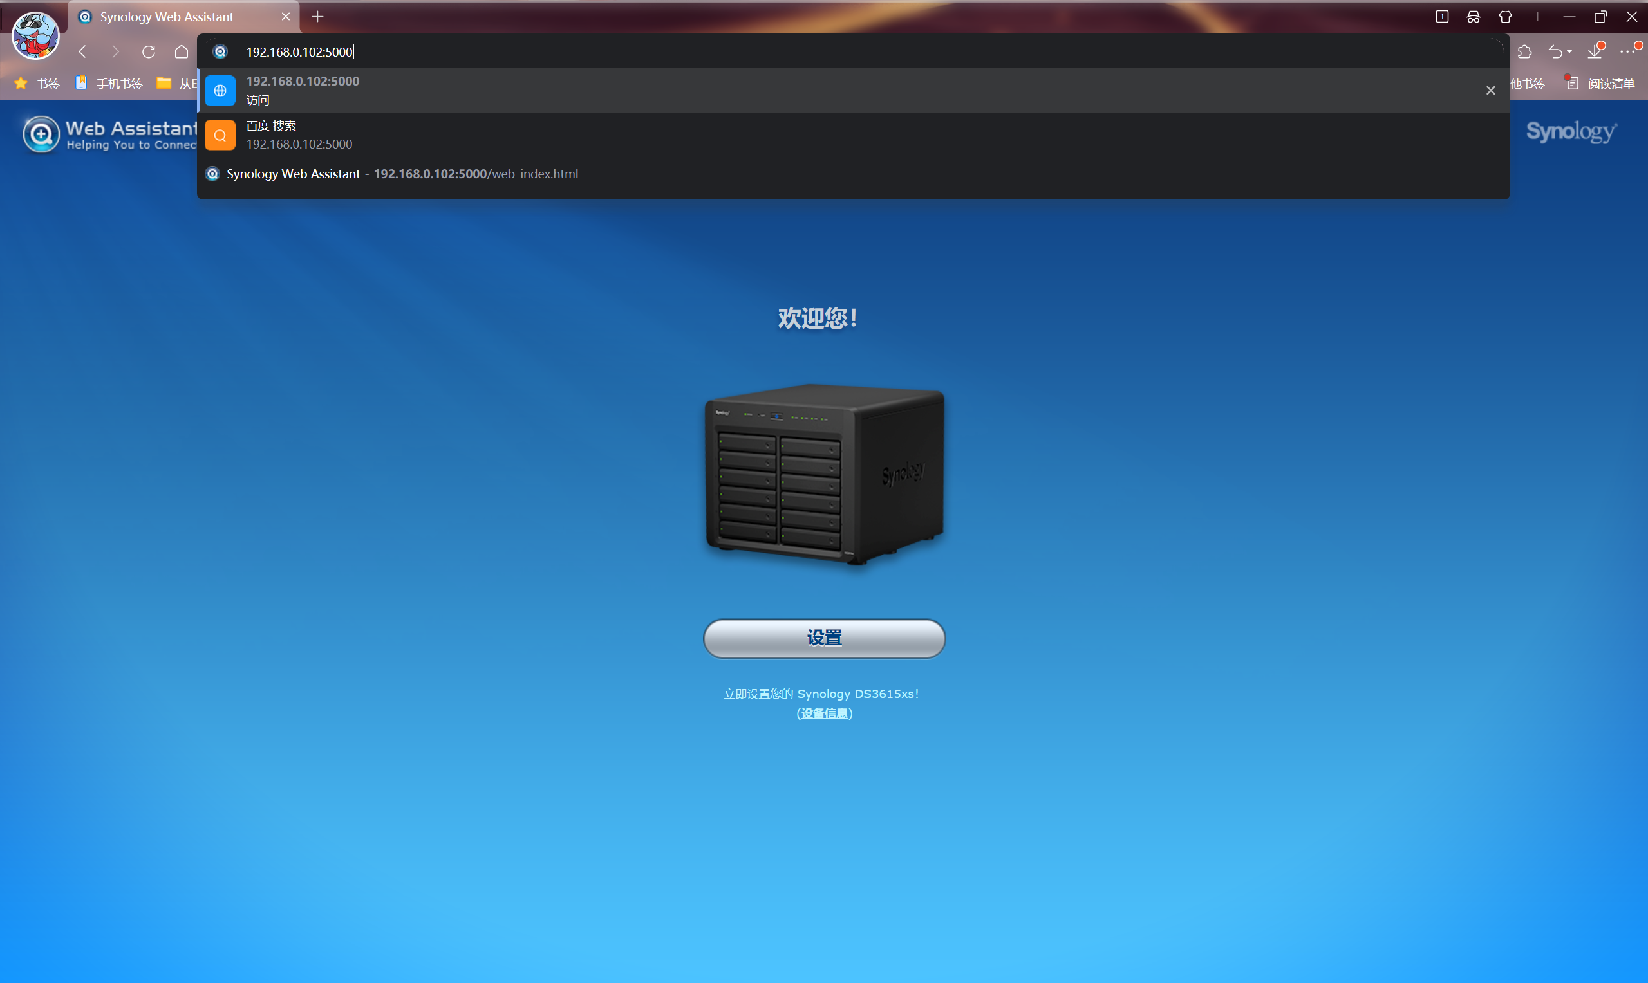Open the extensions puzzle icon

1524,51
